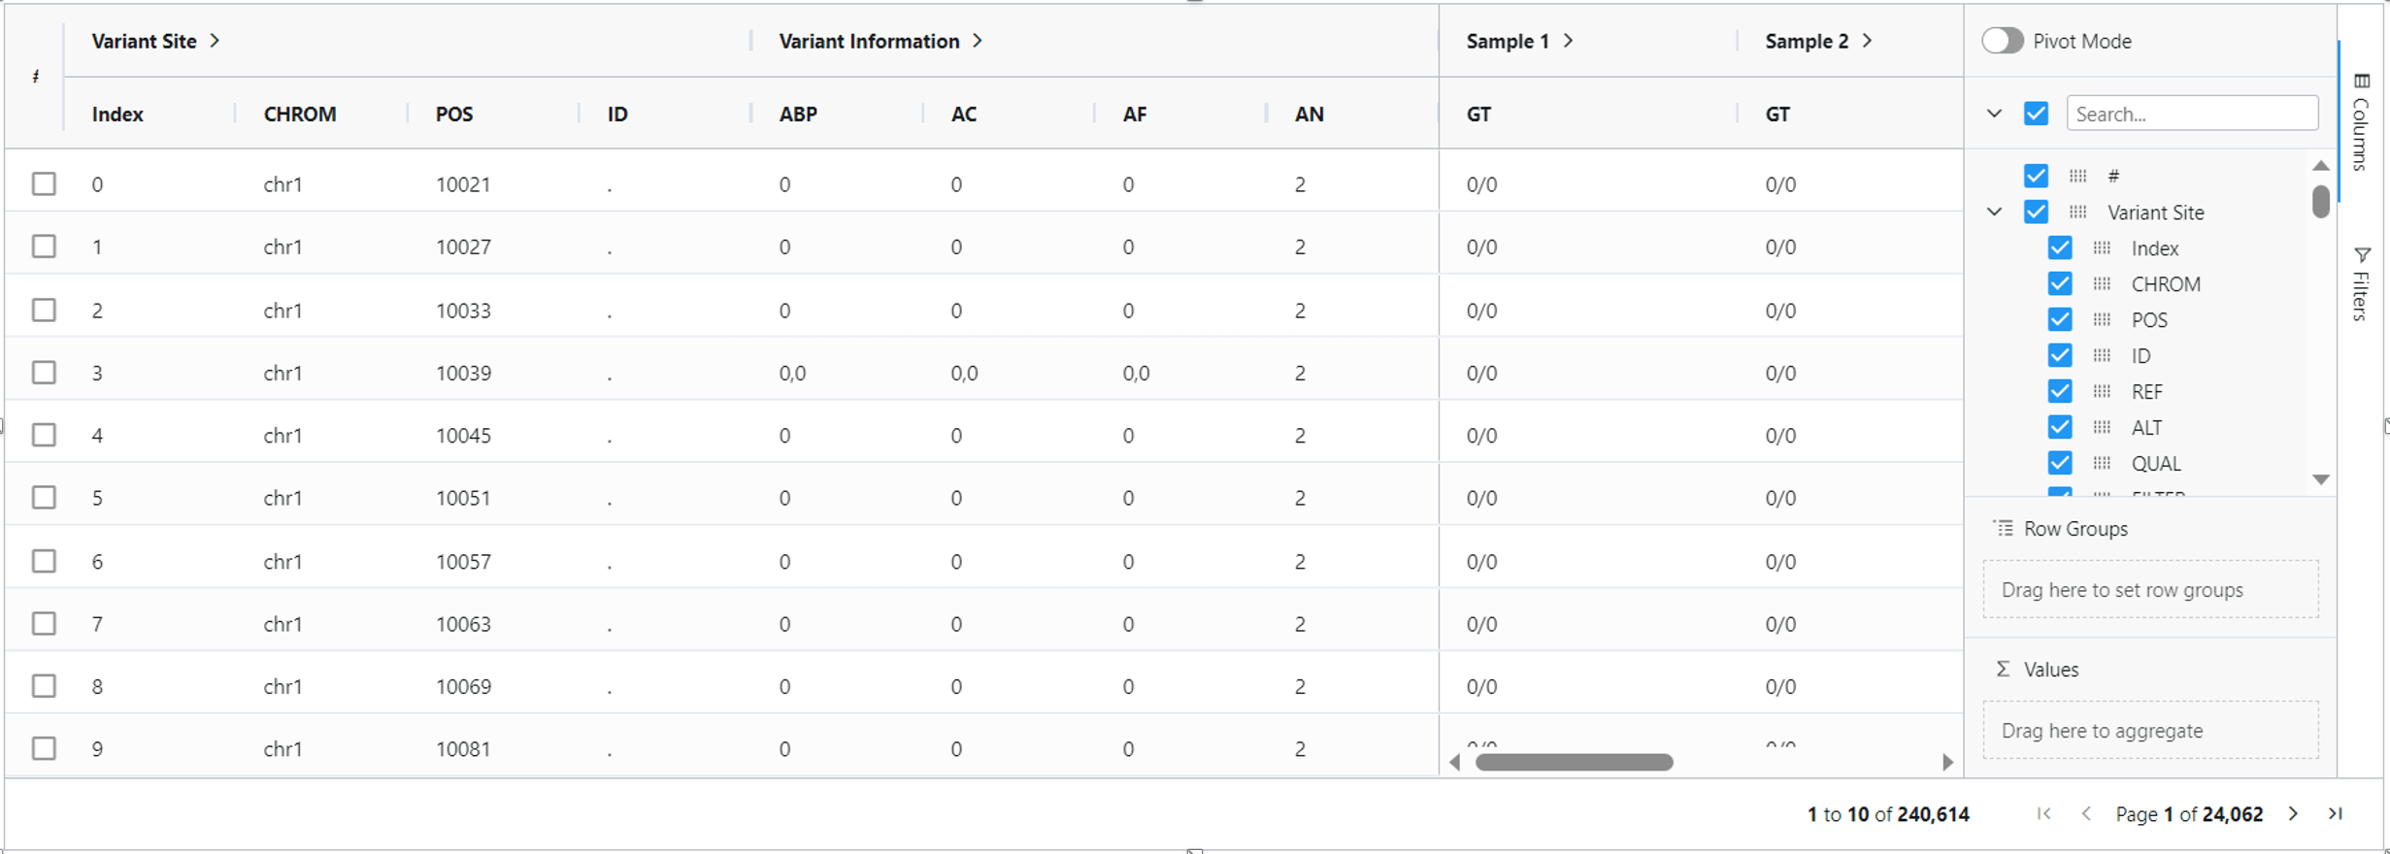Image resolution: width=2390 pixels, height=854 pixels.
Task: Sort by the POS column header
Action: click(454, 114)
